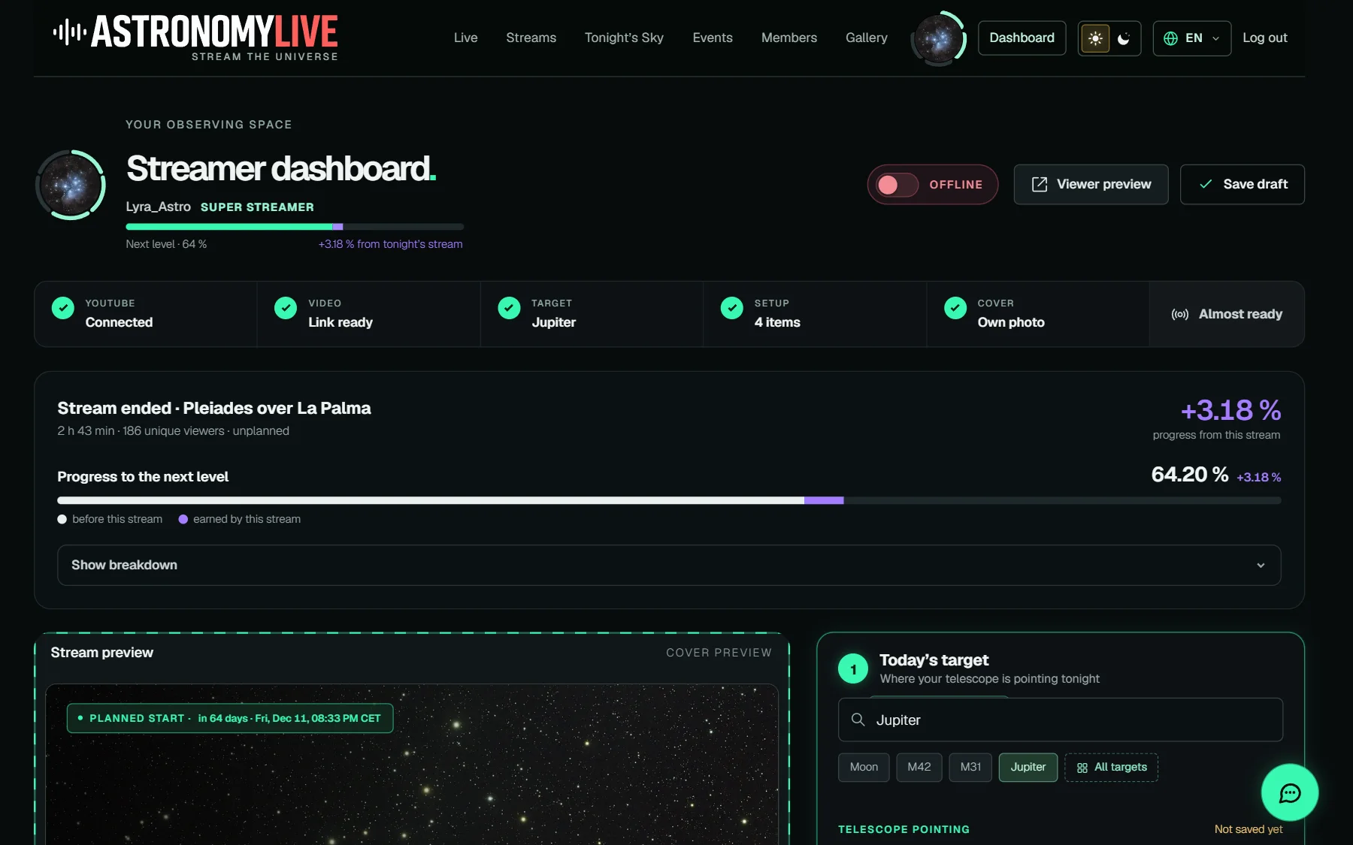The height and width of the screenshot is (845, 1353).
Task: Select the Moon quick target chip
Action: [864, 768]
